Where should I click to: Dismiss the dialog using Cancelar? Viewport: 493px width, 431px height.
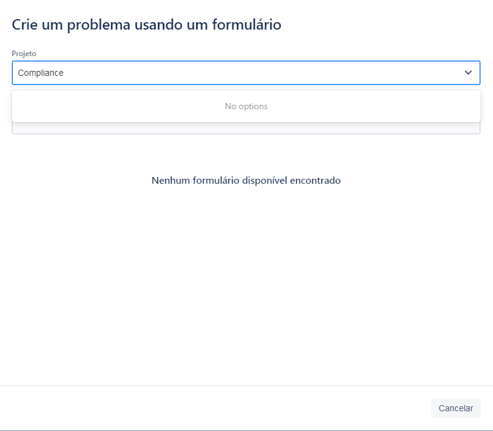455,408
